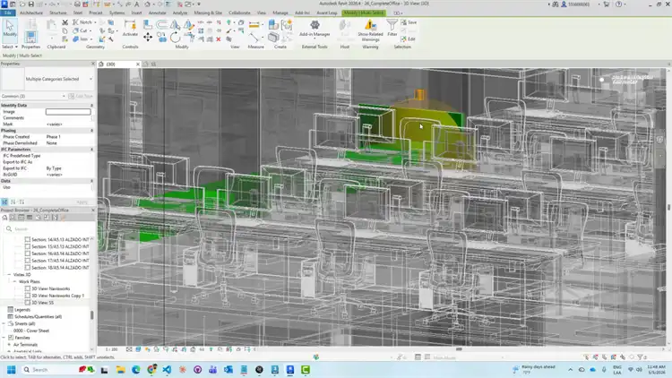
Task: Select the Move tool
Action: 148,38
